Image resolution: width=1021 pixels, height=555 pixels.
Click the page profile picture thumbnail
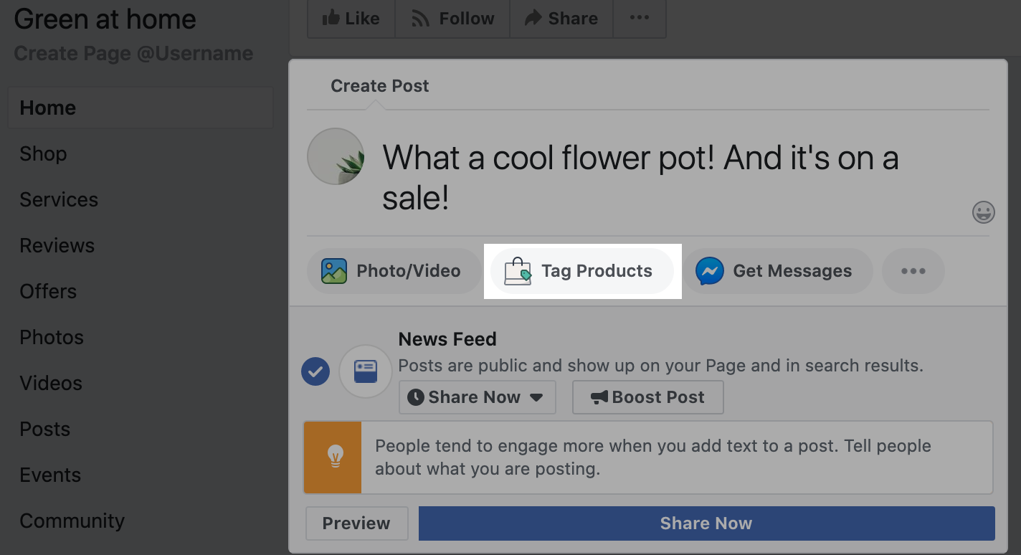[x=335, y=156]
